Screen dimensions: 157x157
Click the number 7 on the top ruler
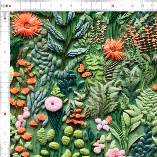pyautogui.click(x=81, y=5)
